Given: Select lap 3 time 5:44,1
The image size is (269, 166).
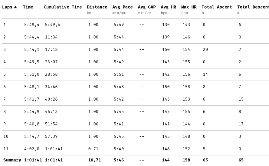Looking at the screenshot, I should [x=31, y=50].
